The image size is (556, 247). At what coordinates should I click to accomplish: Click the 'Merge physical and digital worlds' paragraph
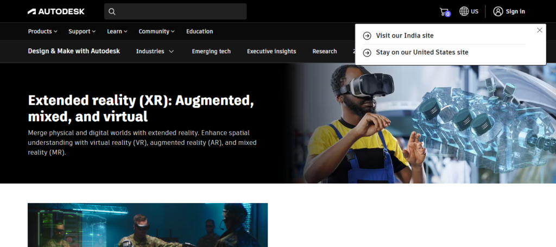[142, 143]
